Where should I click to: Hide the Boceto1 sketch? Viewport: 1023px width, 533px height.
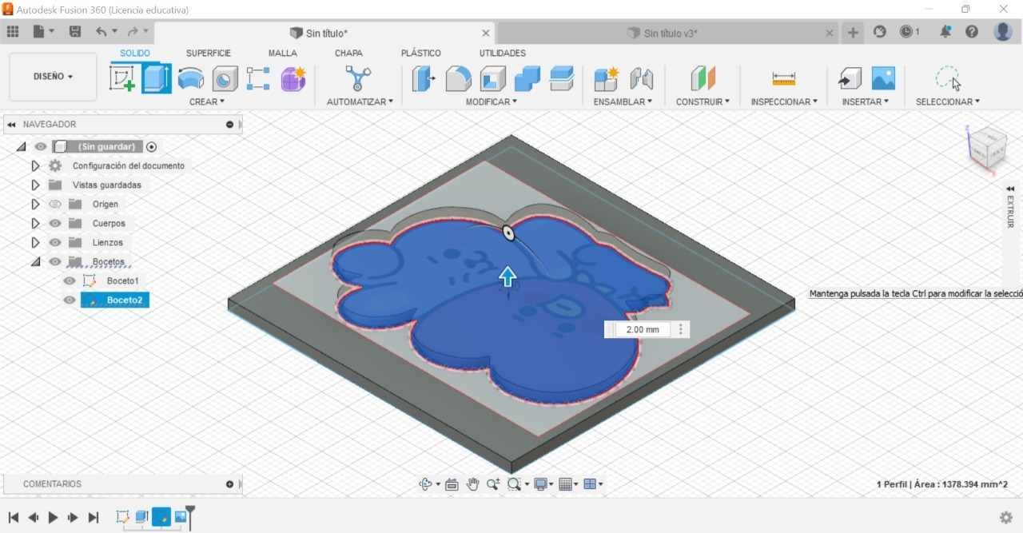[x=70, y=281]
